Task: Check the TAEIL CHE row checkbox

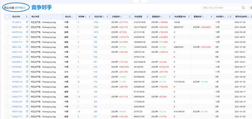Action: click(7, 47)
